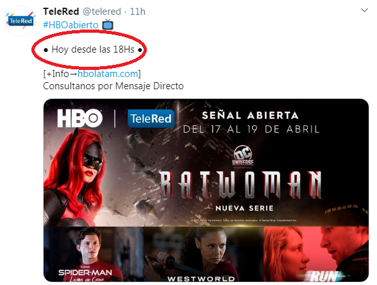Screen dimensions: 377x285
Task: Open the #HBOabierto hashtag
Action: (x=71, y=25)
